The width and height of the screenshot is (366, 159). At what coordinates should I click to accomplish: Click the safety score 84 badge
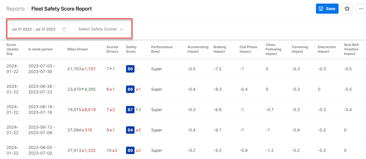(x=130, y=130)
